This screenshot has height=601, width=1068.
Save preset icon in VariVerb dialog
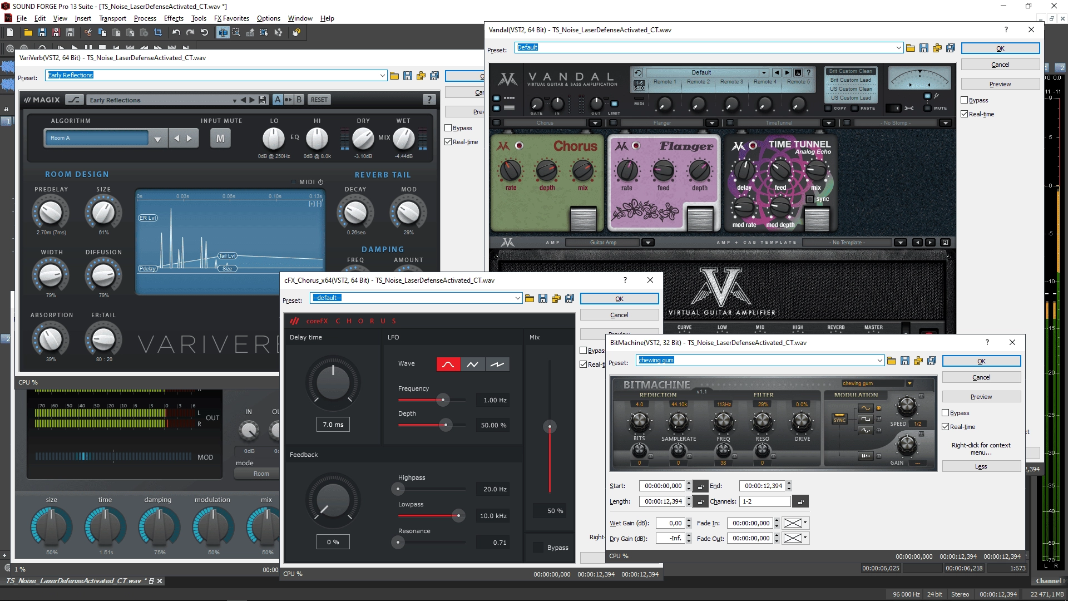(408, 76)
